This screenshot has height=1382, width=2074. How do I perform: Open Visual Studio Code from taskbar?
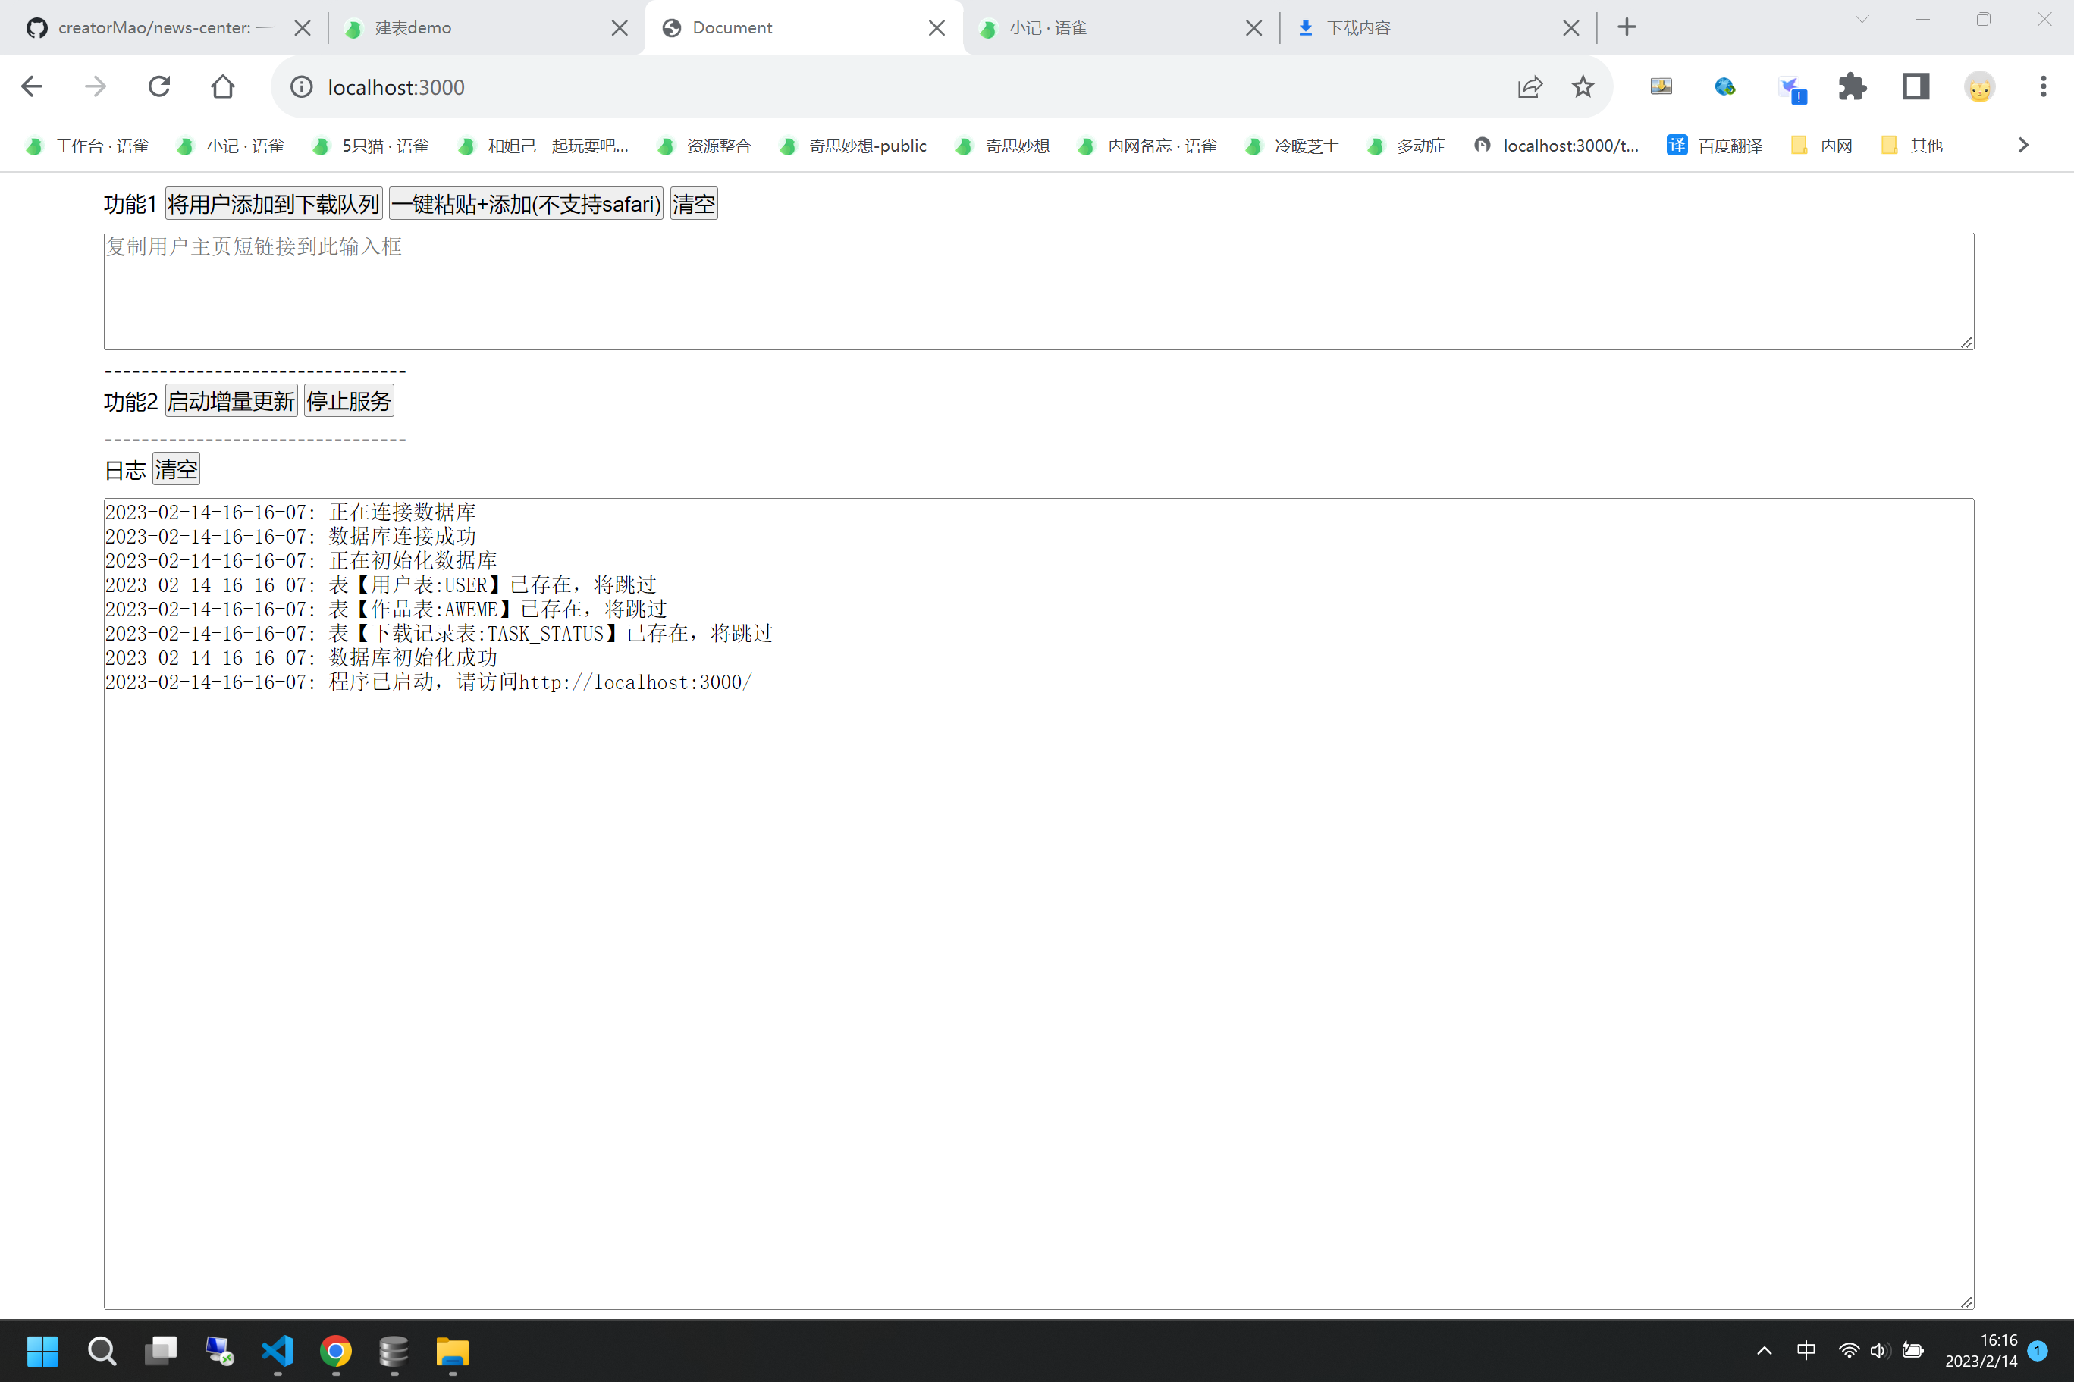278,1350
